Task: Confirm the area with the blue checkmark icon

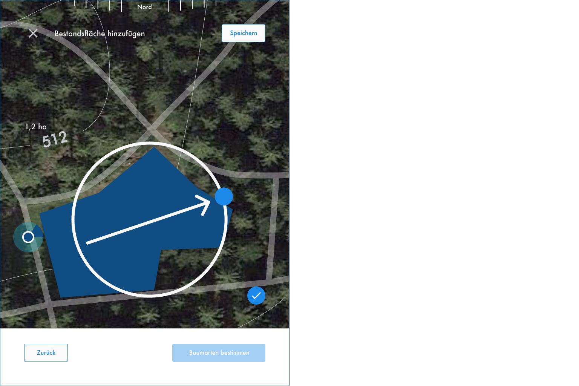Action: click(x=256, y=296)
